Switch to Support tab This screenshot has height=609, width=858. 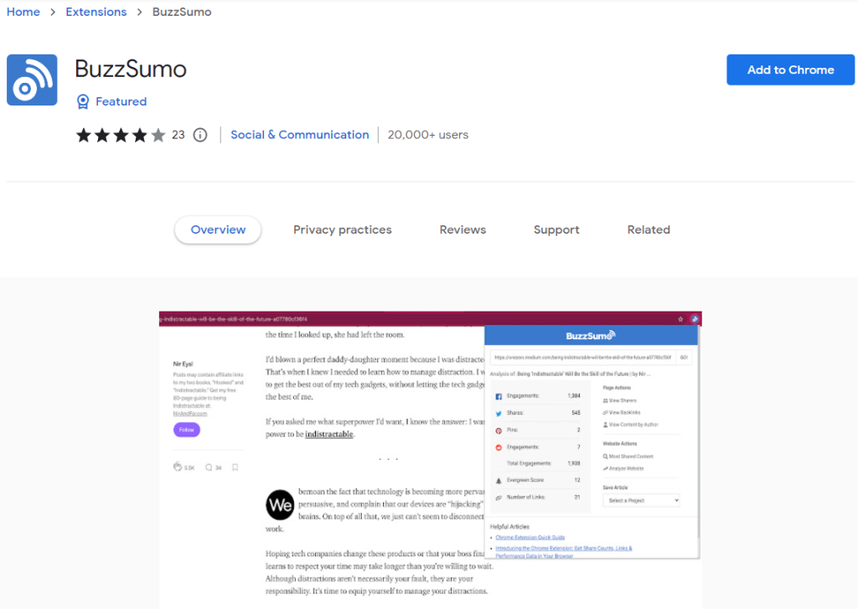pos(556,230)
